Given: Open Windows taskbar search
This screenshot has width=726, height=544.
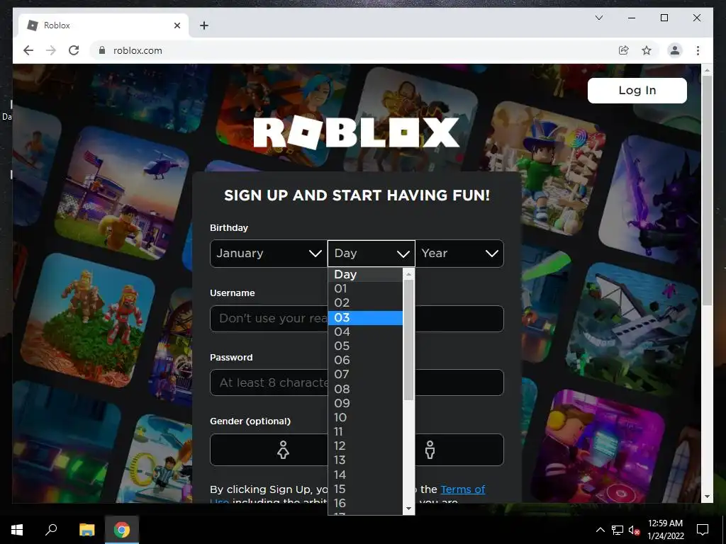Looking at the screenshot, I should tap(51, 530).
